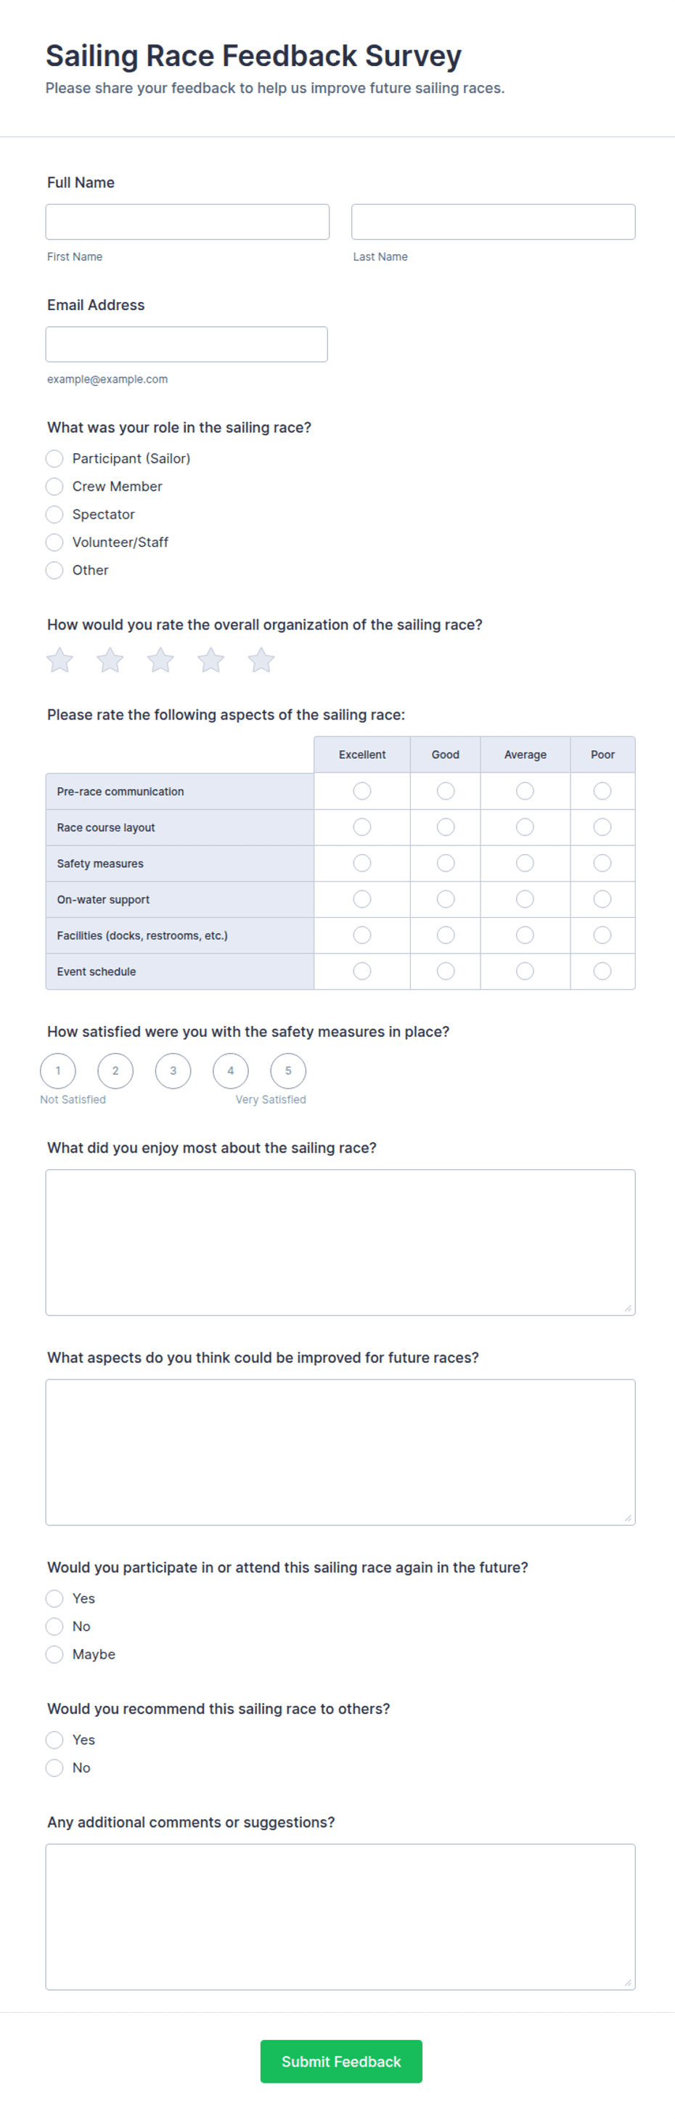Select Volunteer/Staff role option
The width and height of the screenshot is (675, 2119).
coord(54,542)
